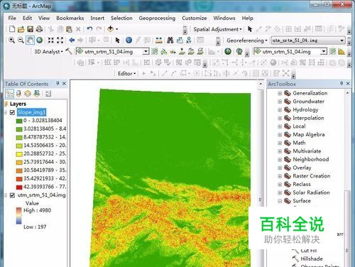Open the Find binoculars tool
355x267 pixels.
170,40
